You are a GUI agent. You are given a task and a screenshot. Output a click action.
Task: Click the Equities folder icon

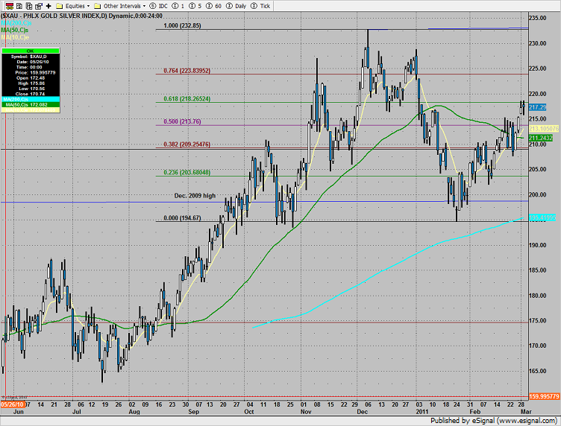[60, 6]
